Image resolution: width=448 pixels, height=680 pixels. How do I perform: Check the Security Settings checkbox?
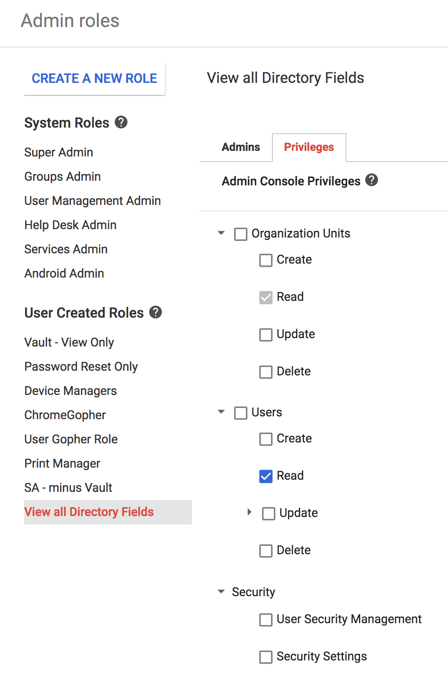click(266, 657)
